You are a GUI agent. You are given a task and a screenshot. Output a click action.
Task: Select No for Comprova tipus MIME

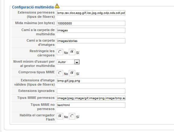pyautogui.click(x=60, y=73)
